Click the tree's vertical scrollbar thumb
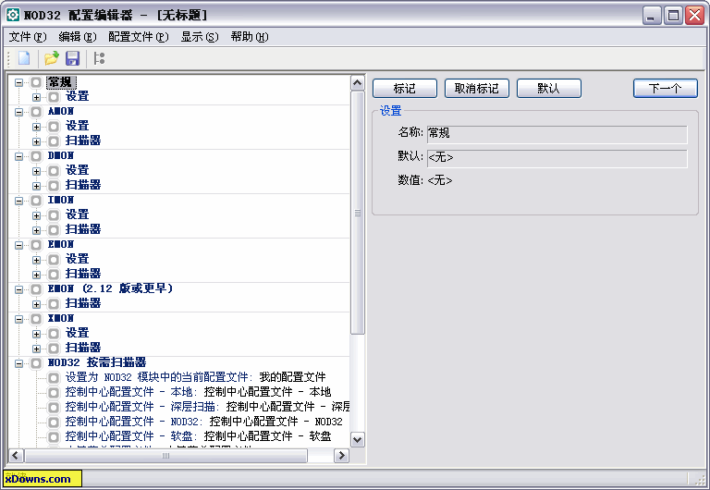Viewport: 710px width, 490px height. point(357,213)
